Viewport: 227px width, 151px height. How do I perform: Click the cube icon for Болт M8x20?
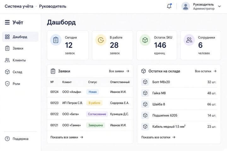click(145, 82)
